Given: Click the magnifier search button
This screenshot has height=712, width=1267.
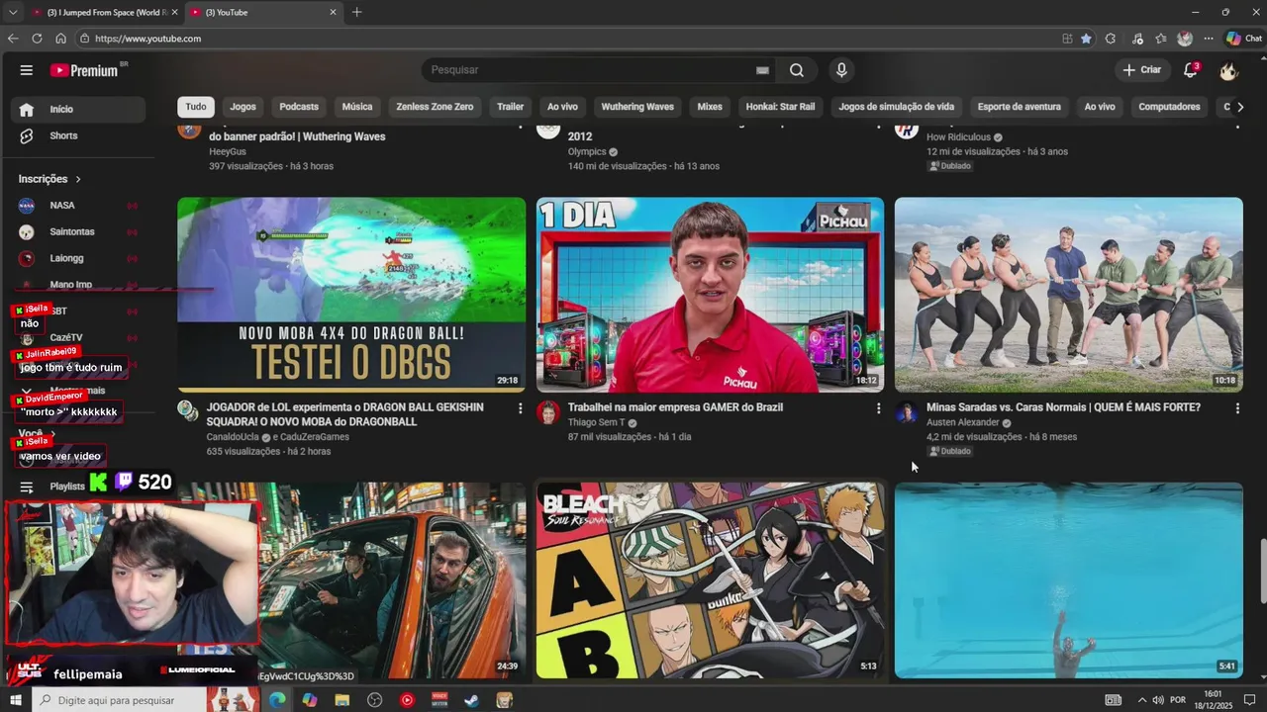Looking at the screenshot, I should pos(797,70).
